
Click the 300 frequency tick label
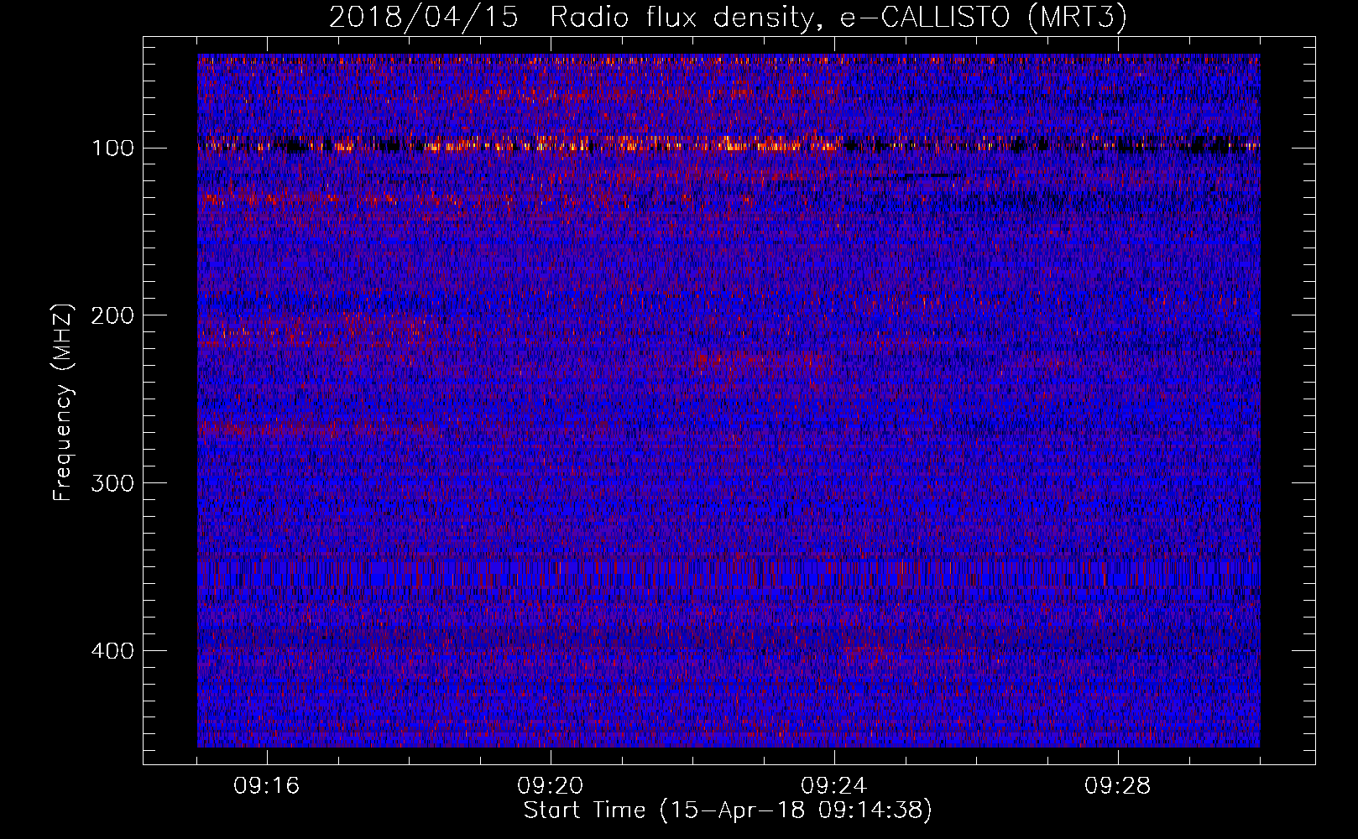(x=112, y=483)
